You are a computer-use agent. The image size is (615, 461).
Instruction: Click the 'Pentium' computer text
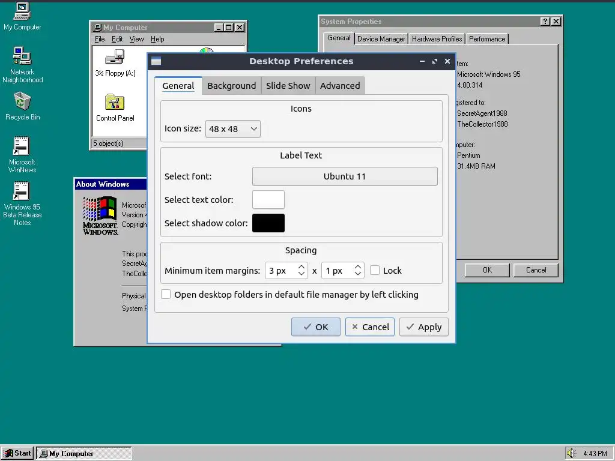pos(468,155)
